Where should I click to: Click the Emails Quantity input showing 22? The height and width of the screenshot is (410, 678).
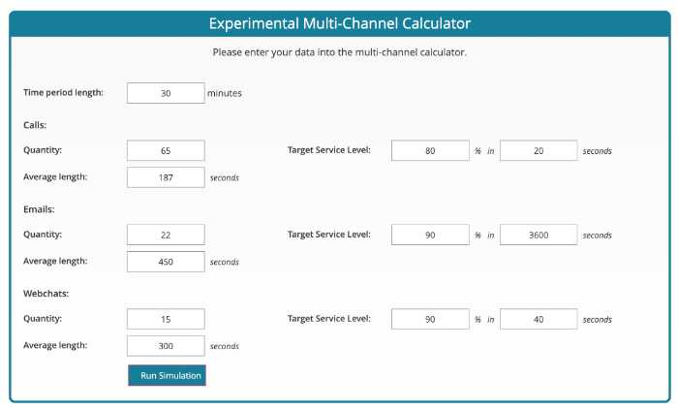[166, 235]
